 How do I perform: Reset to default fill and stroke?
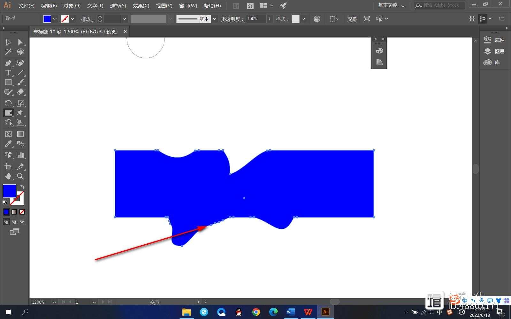[x=5, y=203]
